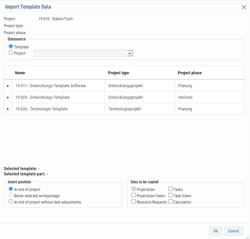Toggle the Projectplan checkbox

(133, 189)
